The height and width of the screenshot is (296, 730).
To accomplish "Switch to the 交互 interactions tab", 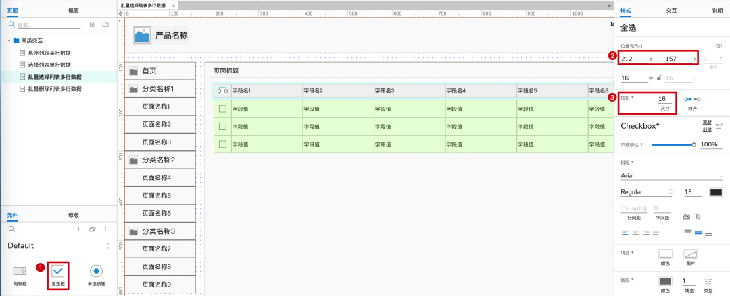I will coord(671,10).
